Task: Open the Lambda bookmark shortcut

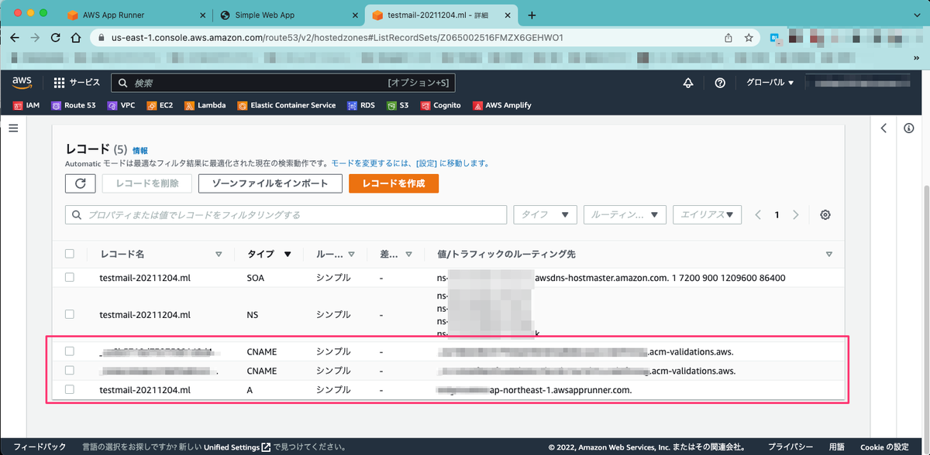Action: (x=205, y=105)
